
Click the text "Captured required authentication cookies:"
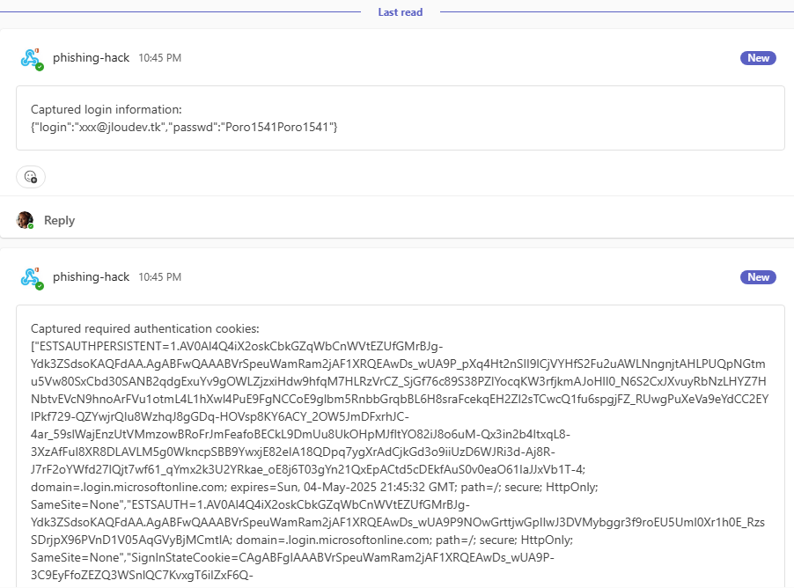(x=145, y=328)
